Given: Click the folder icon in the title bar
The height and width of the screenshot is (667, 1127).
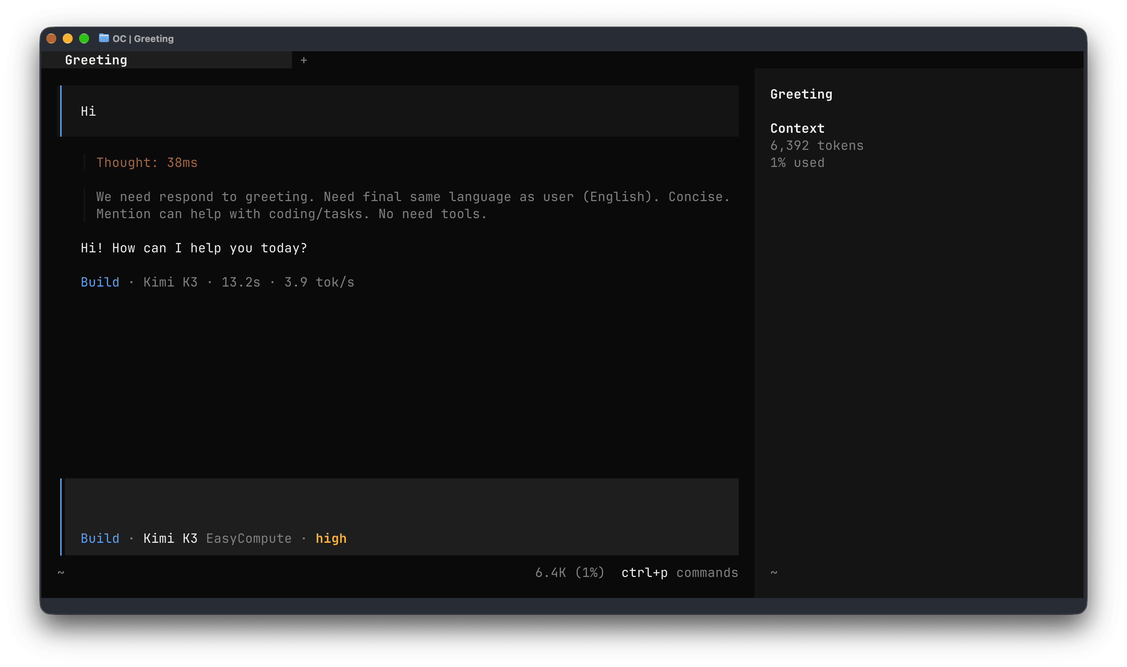Looking at the screenshot, I should 104,38.
